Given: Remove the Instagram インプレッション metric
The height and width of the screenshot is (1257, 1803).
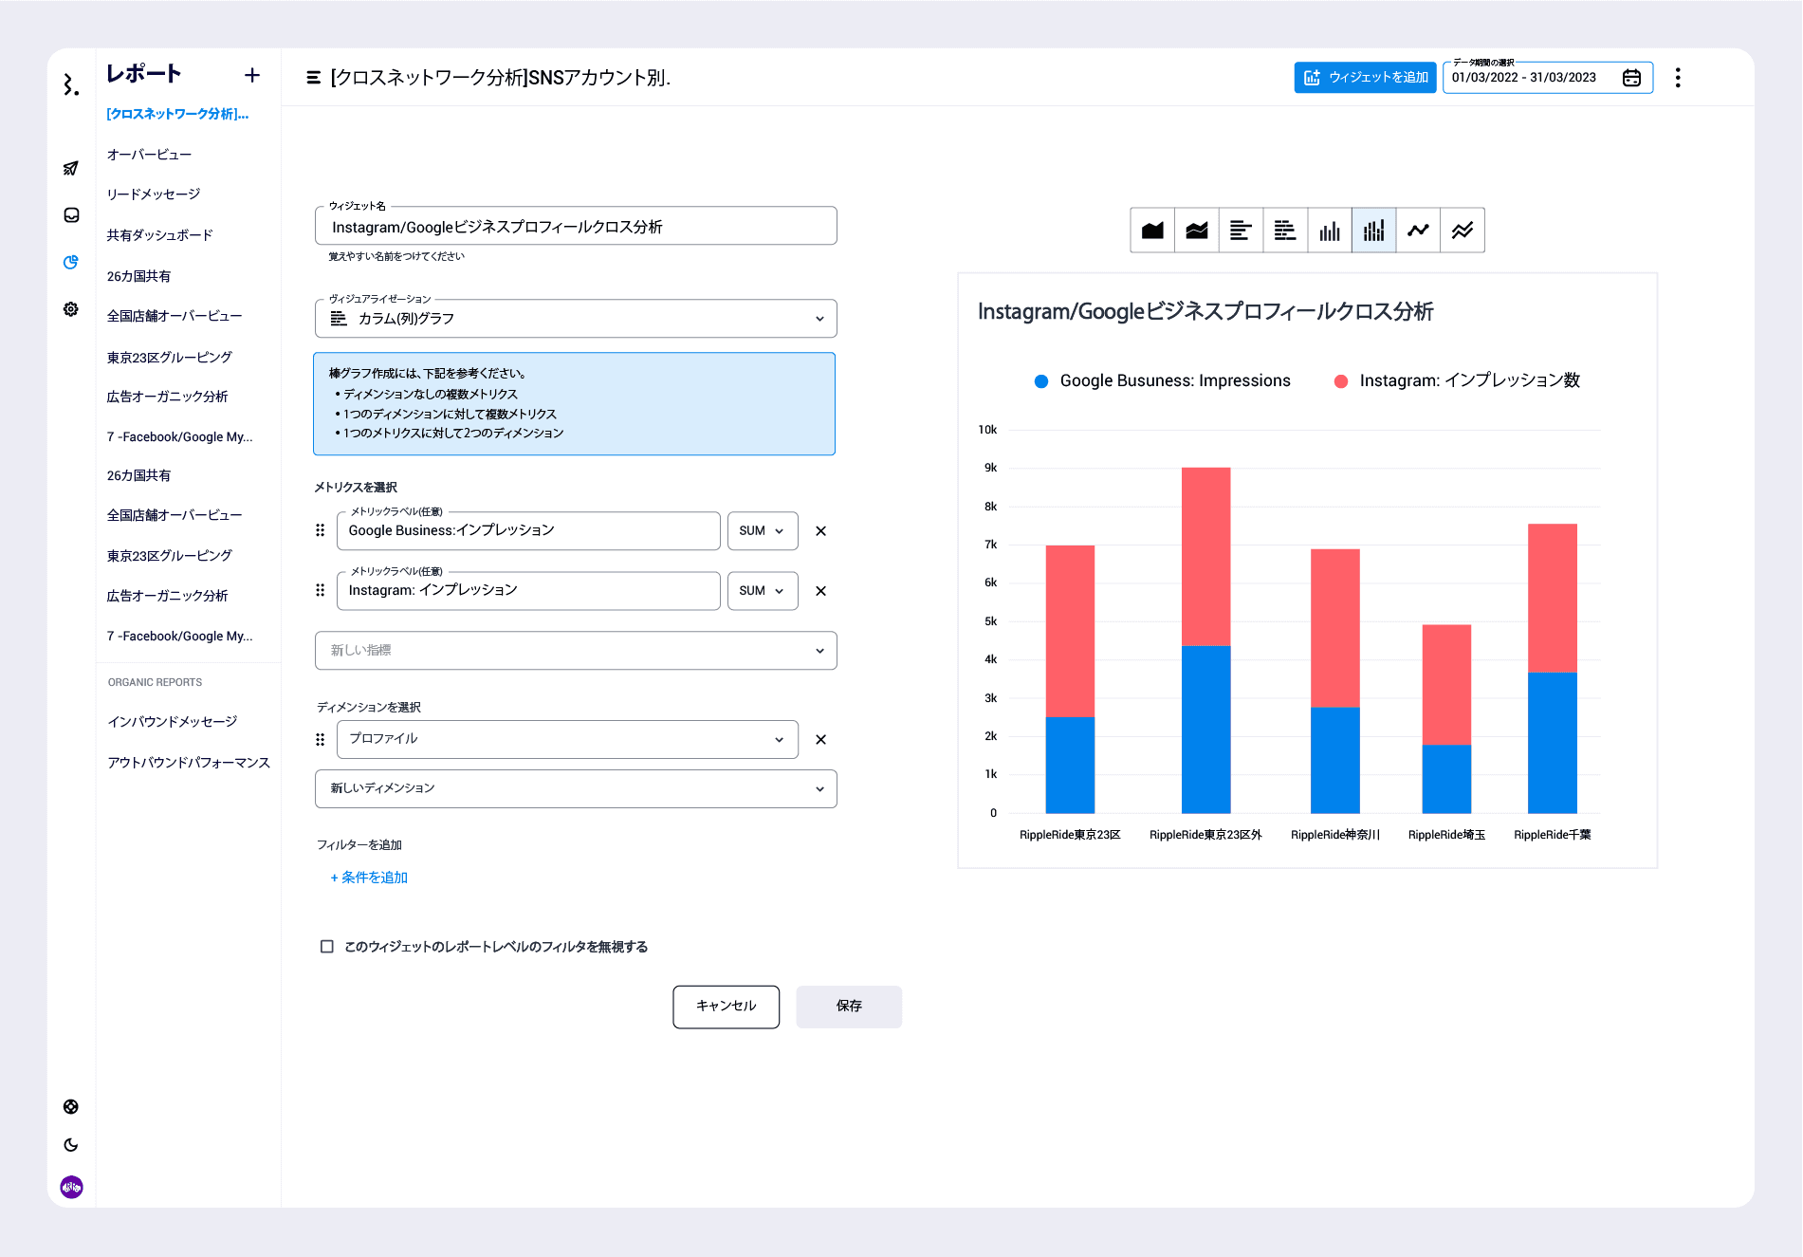Looking at the screenshot, I should click(x=821, y=591).
